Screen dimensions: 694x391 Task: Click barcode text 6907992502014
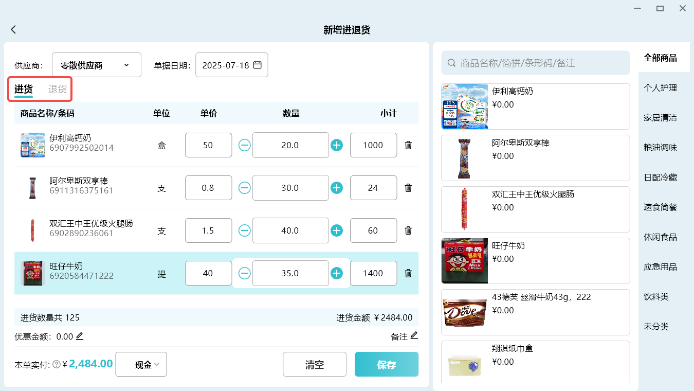point(81,148)
